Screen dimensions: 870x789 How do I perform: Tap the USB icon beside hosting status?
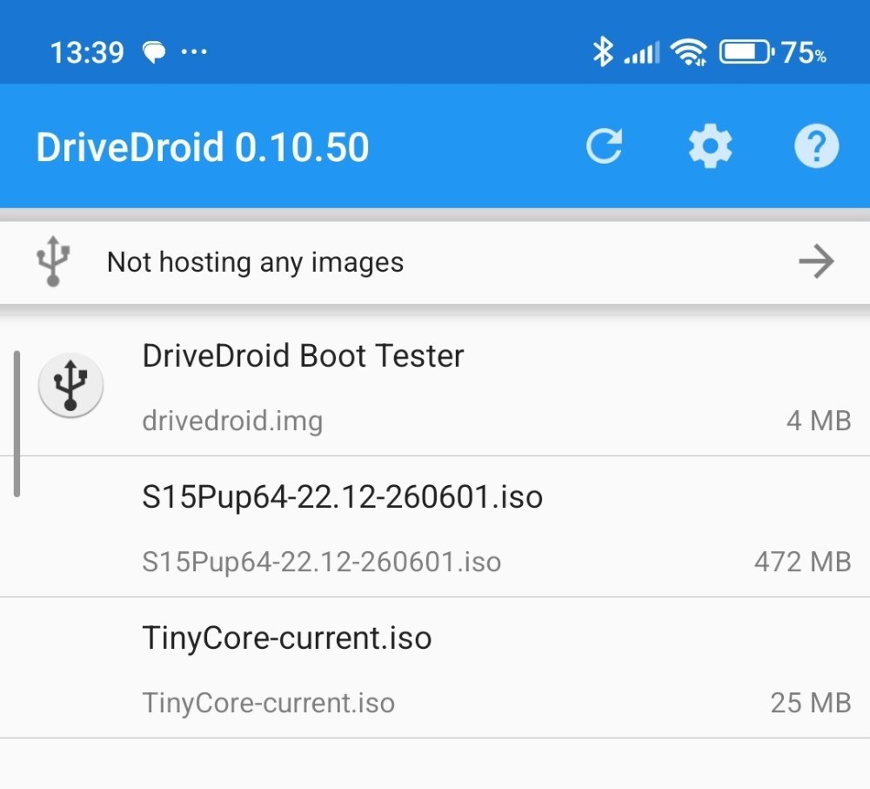(53, 261)
